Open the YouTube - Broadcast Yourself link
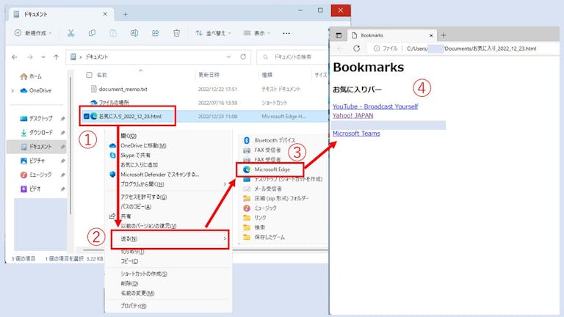The width and height of the screenshot is (564, 317). pyautogui.click(x=375, y=106)
